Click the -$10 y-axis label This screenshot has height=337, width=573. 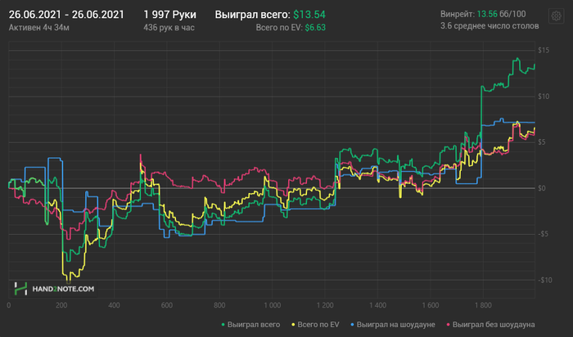545,280
